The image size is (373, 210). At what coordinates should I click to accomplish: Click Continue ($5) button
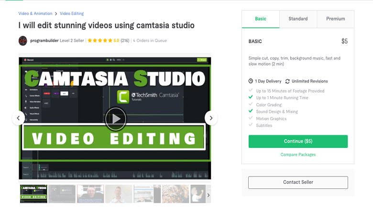298,141
